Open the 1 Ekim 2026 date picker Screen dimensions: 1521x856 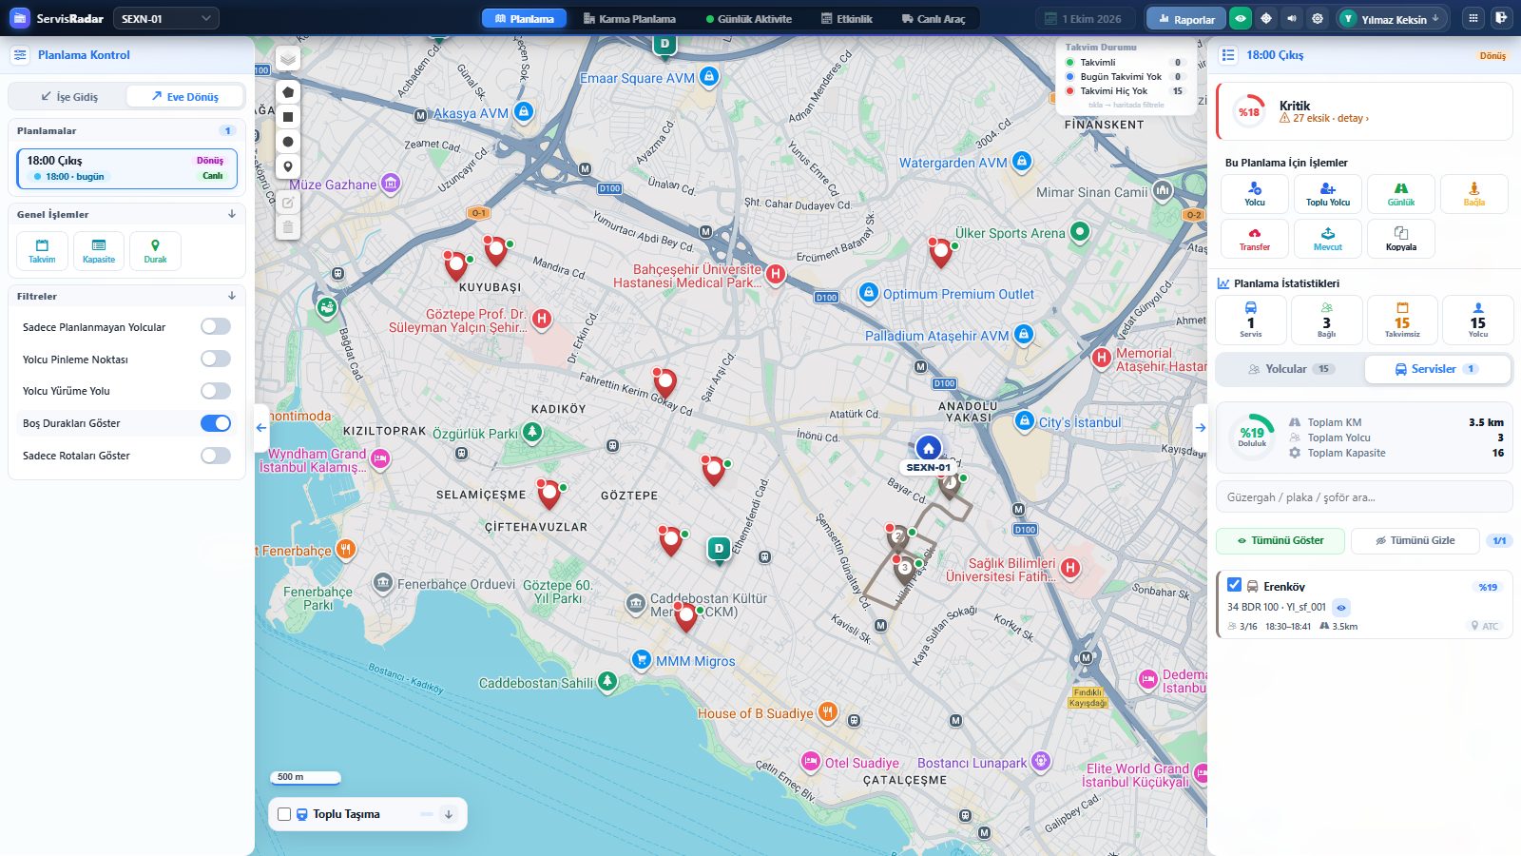point(1083,18)
